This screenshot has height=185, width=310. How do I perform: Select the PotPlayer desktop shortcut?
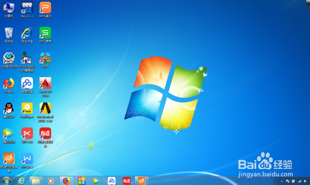pyautogui.click(x=27, y=111)
